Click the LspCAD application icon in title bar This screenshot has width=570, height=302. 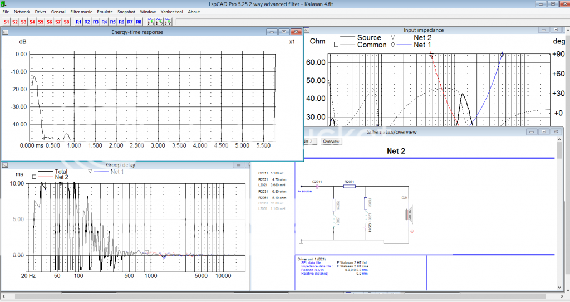4,4
